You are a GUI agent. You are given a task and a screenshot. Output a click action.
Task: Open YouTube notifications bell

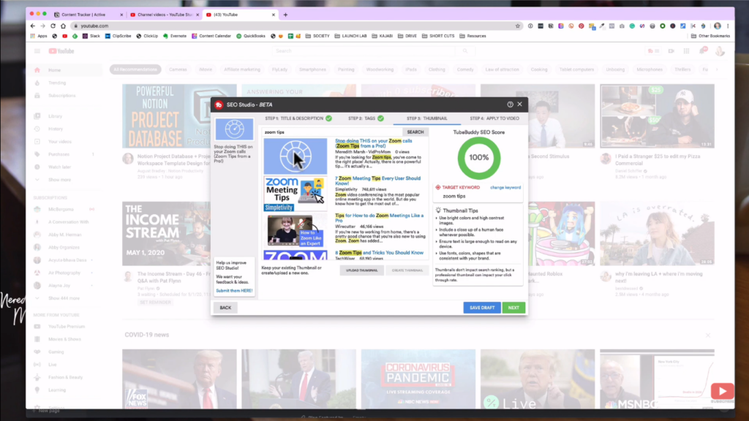point(702,51)
